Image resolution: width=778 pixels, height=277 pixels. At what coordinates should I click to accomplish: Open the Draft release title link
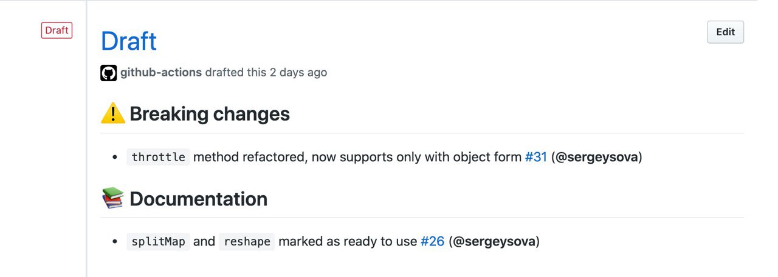pyautogui.click(x=129, y=41)
